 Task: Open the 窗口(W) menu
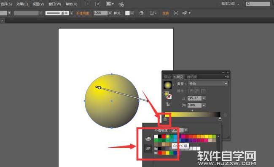(54, 4)
